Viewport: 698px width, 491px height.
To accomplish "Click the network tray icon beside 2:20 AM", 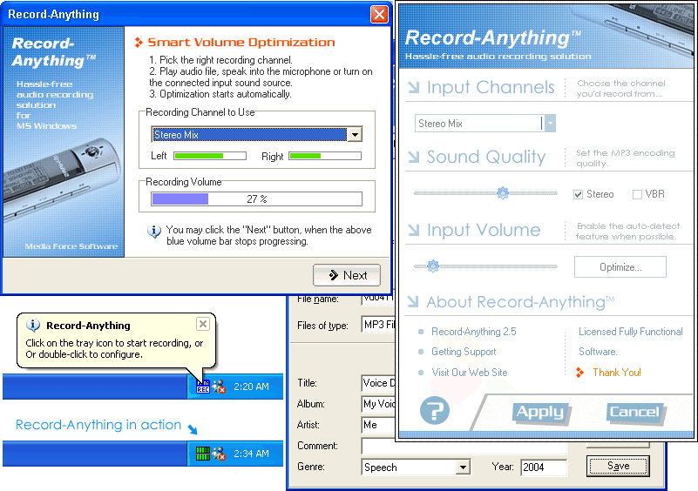I will pos(219,387).
